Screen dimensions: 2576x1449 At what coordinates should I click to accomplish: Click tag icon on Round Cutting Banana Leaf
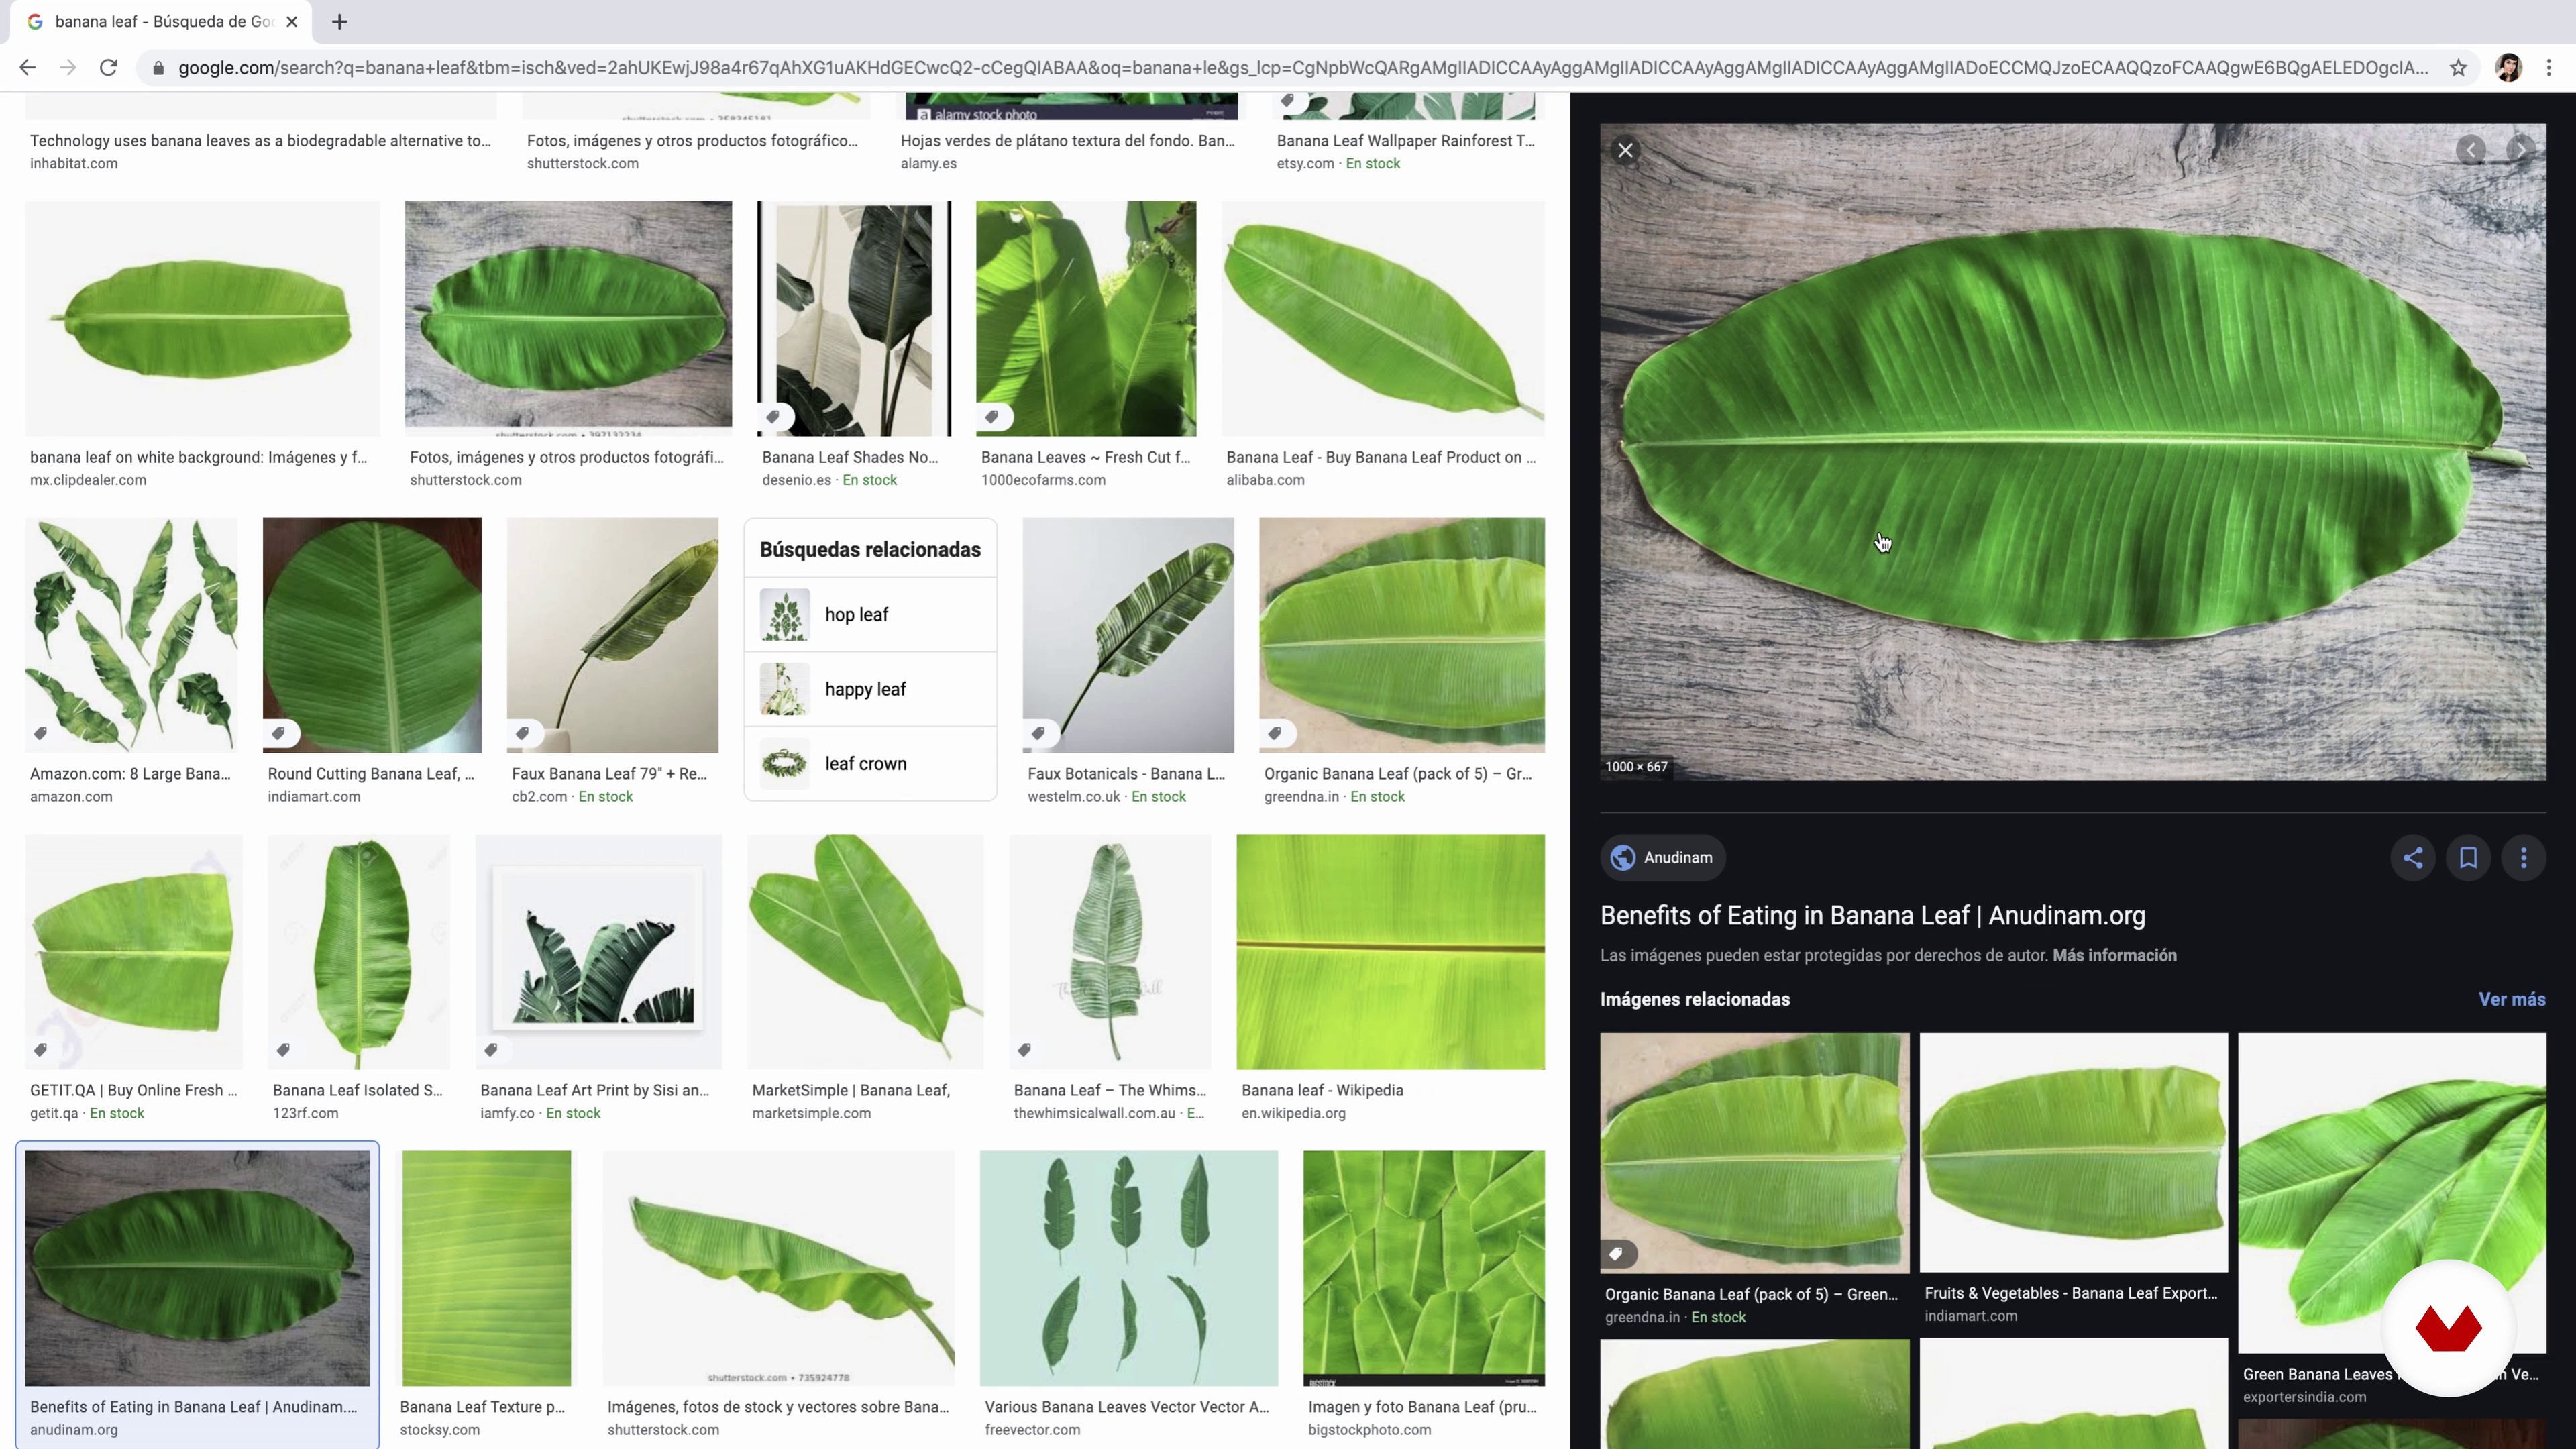[279, 734]
